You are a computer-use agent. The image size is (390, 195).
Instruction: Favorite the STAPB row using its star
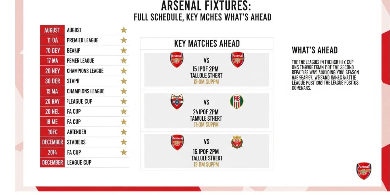pyautogui.click(x=123, y=81)
